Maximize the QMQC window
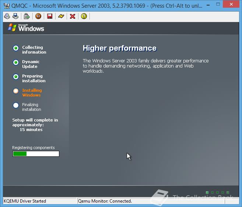This screenshot has width=242, height=207. click(x=218, y=4)
